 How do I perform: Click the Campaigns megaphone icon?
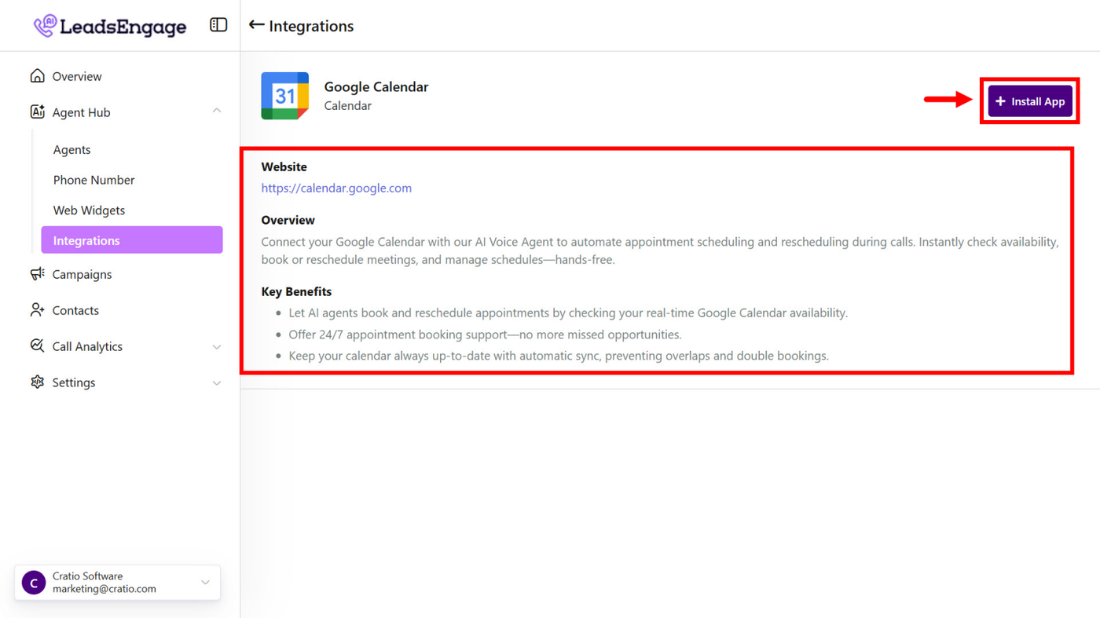(x=37, y=274)
